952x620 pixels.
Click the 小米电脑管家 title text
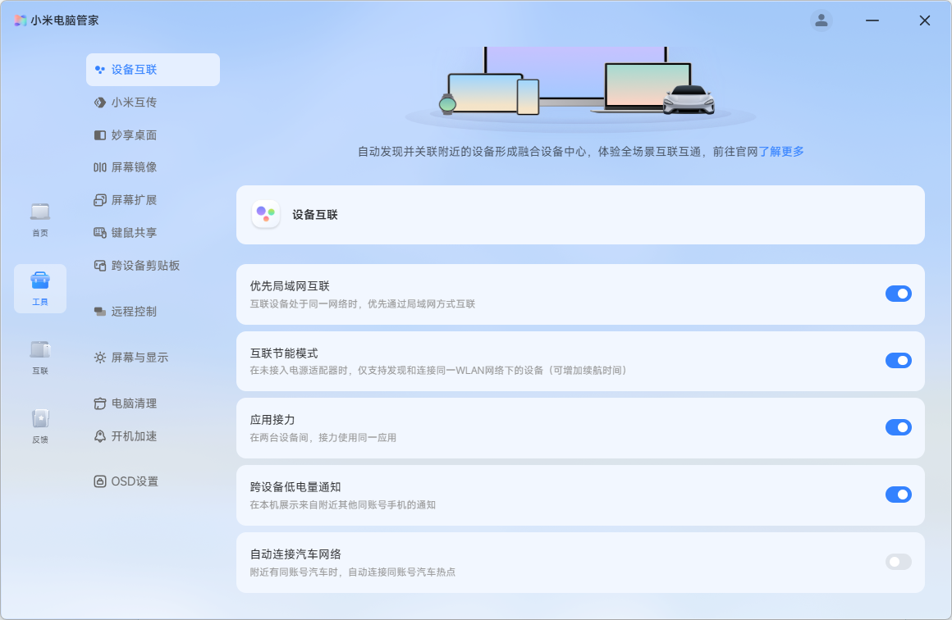click(64, 21)
